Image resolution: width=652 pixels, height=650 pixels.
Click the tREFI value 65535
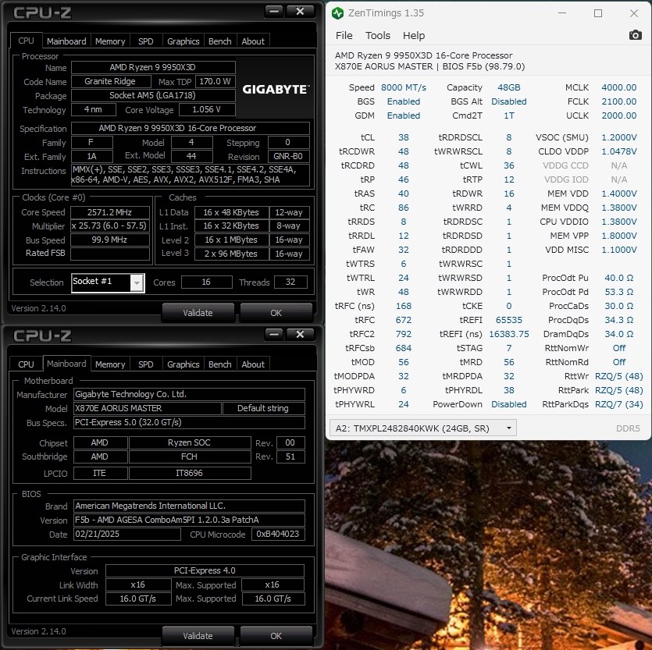click(x=509, y=320)
